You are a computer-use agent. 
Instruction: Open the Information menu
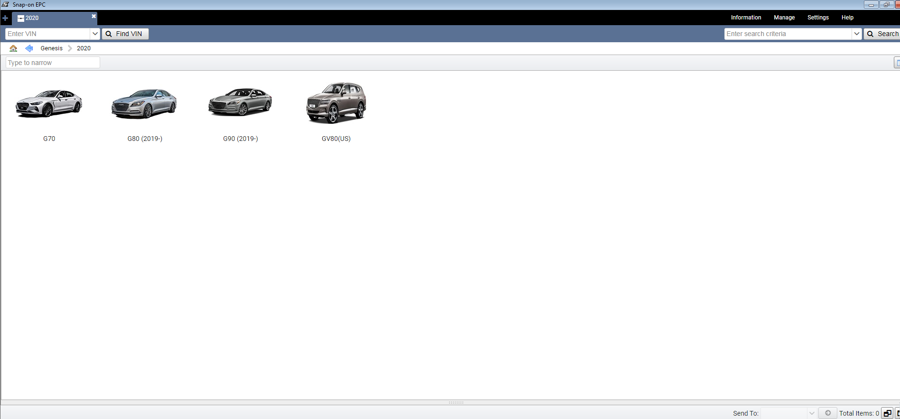(746, 18)
